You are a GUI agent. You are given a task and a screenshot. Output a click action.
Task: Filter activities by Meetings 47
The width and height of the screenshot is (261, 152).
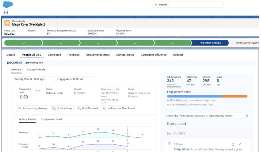point(191,81)
